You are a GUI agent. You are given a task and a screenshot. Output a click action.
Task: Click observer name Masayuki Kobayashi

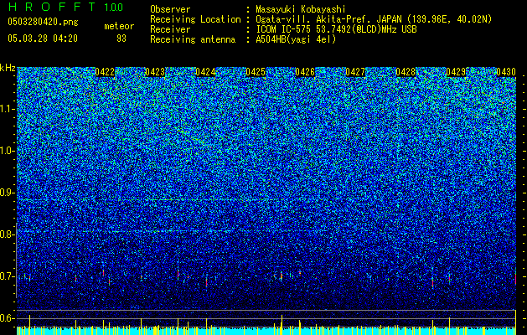point(300,9)
